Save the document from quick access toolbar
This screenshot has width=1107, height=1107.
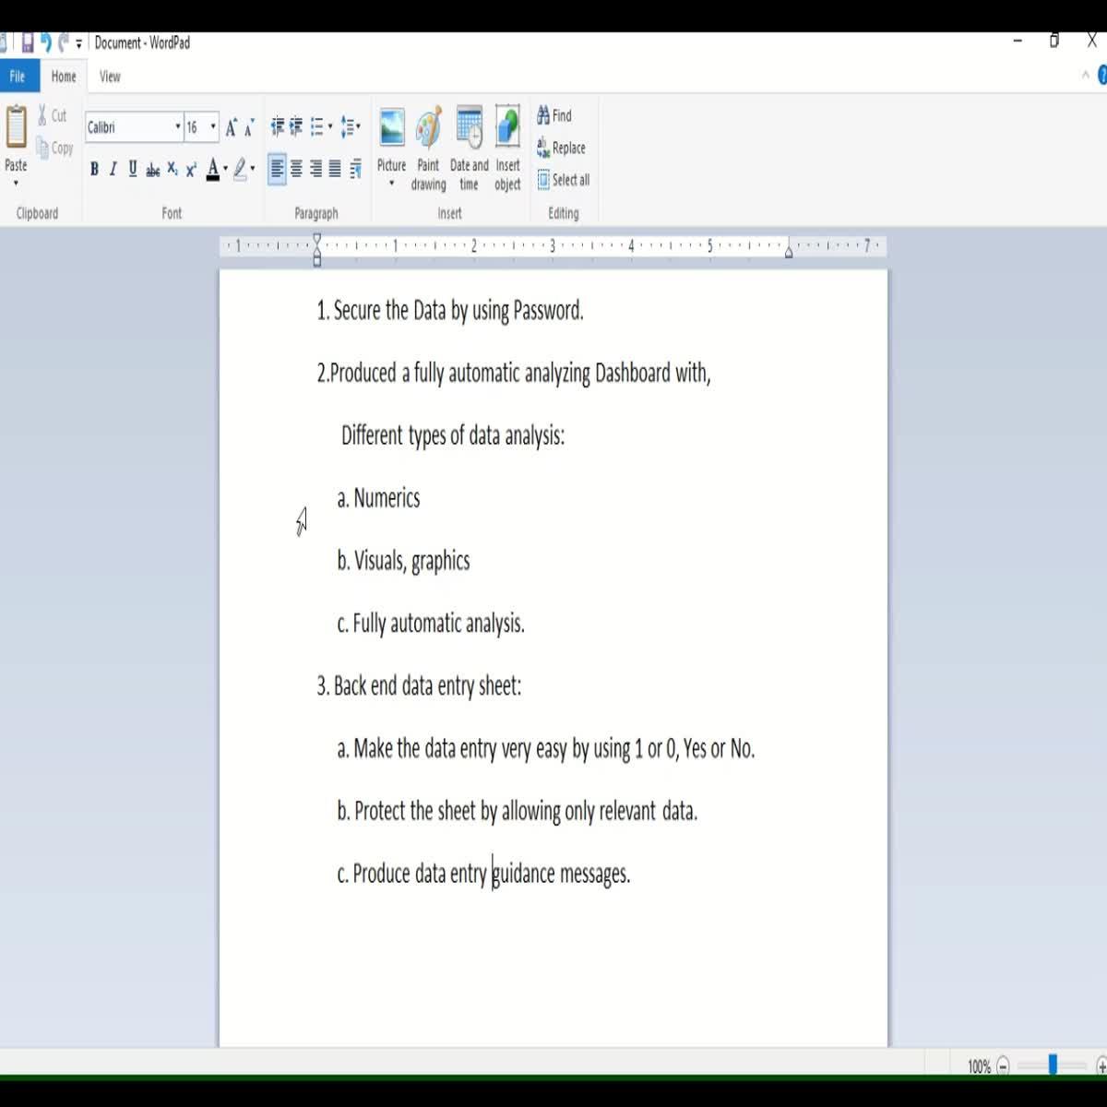coord(28,42)
